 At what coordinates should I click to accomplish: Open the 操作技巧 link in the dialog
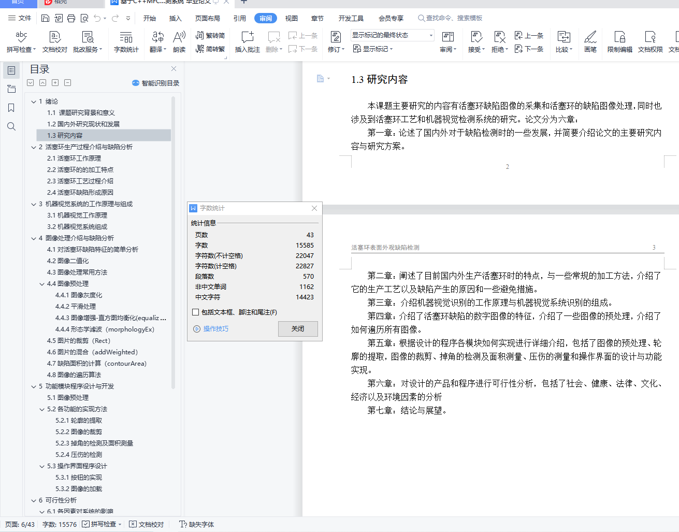(211, 329)
